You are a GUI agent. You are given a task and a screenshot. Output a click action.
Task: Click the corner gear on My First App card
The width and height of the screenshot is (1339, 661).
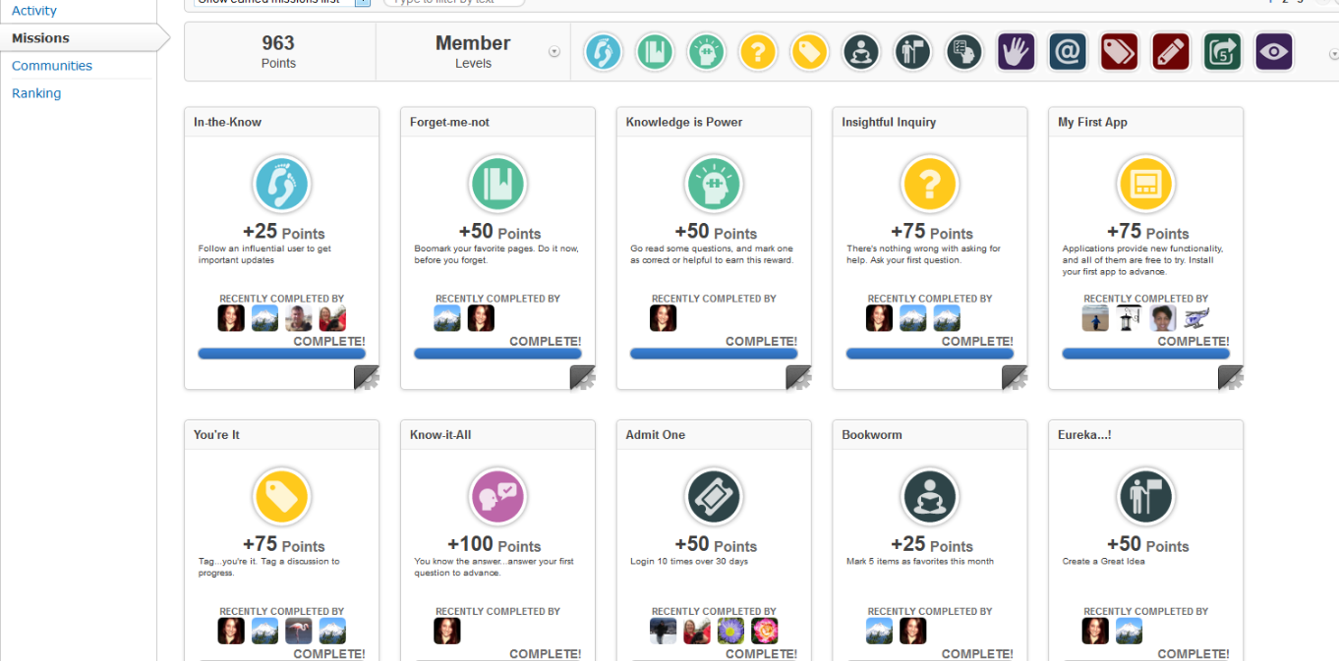pyautogui.click(x=1231, y=377)
